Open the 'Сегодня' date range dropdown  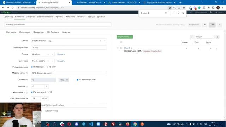[x=204, y=37]
